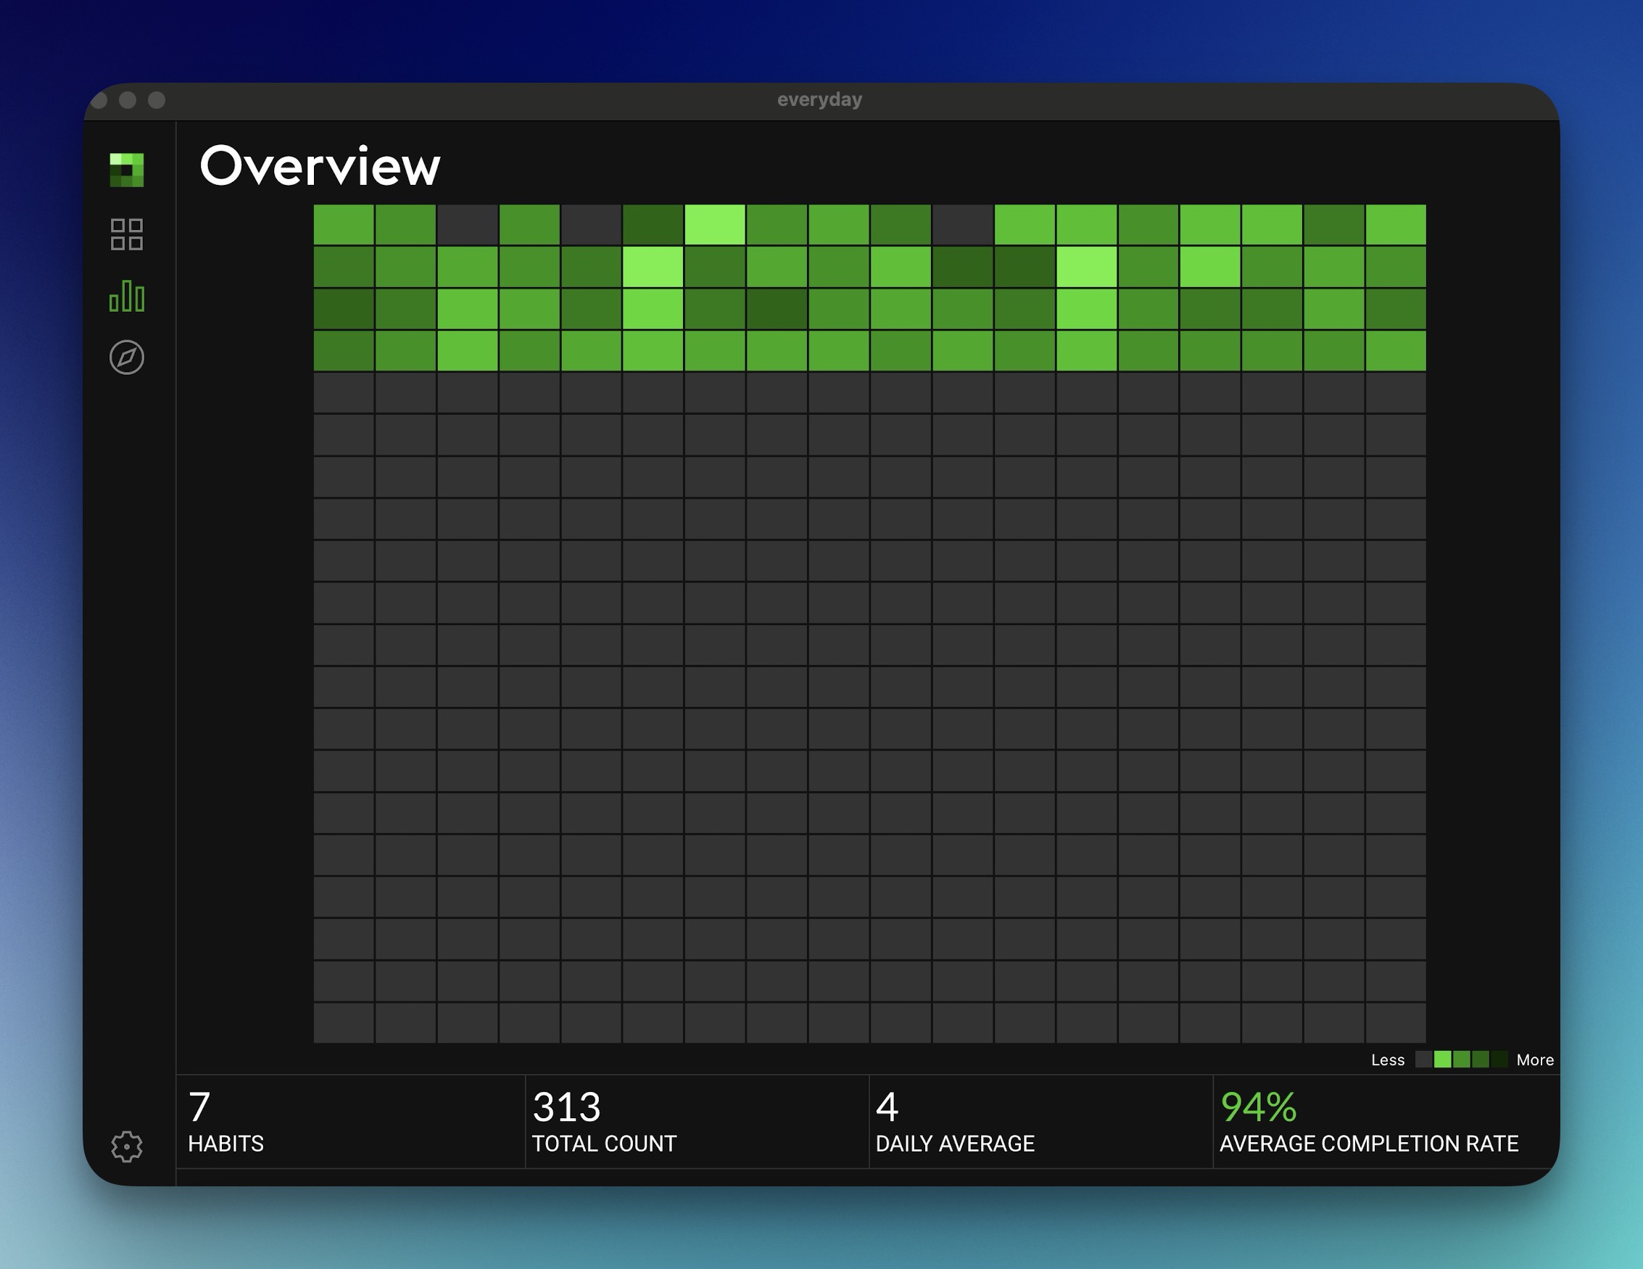
Task: Click the last green cell in the fourth row
Action: tap(1396, 350)
